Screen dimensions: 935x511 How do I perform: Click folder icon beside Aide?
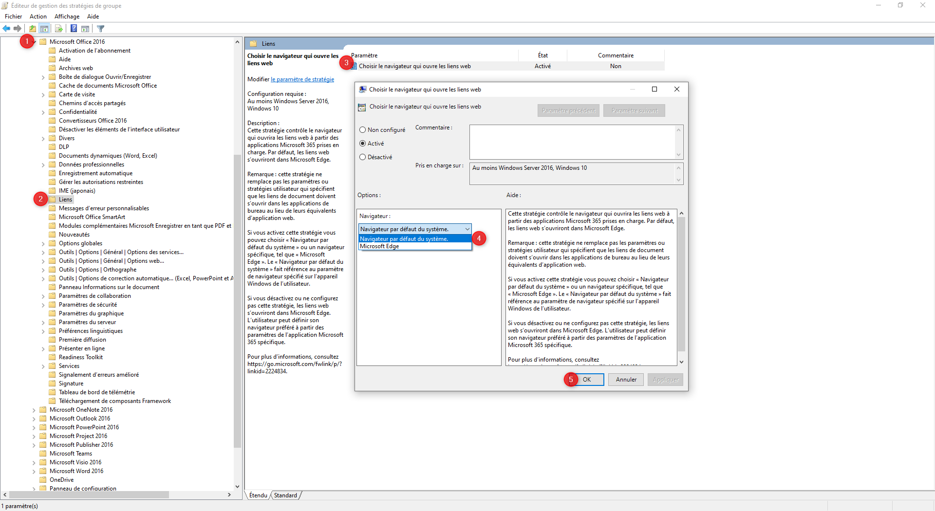tap(52, 59)
